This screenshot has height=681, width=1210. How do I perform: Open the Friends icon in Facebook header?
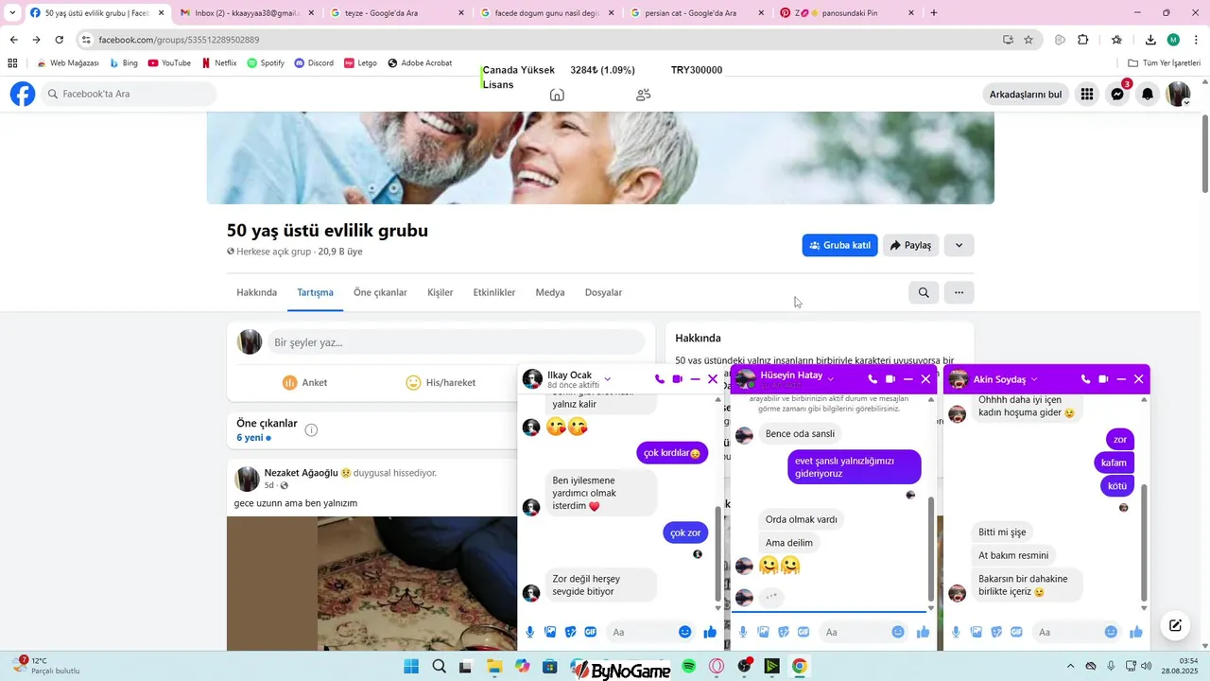(x=644, y=95)
